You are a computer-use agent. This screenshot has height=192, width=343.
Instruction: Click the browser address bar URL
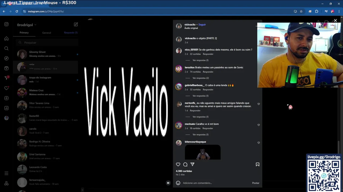click(46, 11)
